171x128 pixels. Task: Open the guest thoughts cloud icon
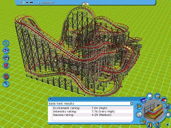150,96
